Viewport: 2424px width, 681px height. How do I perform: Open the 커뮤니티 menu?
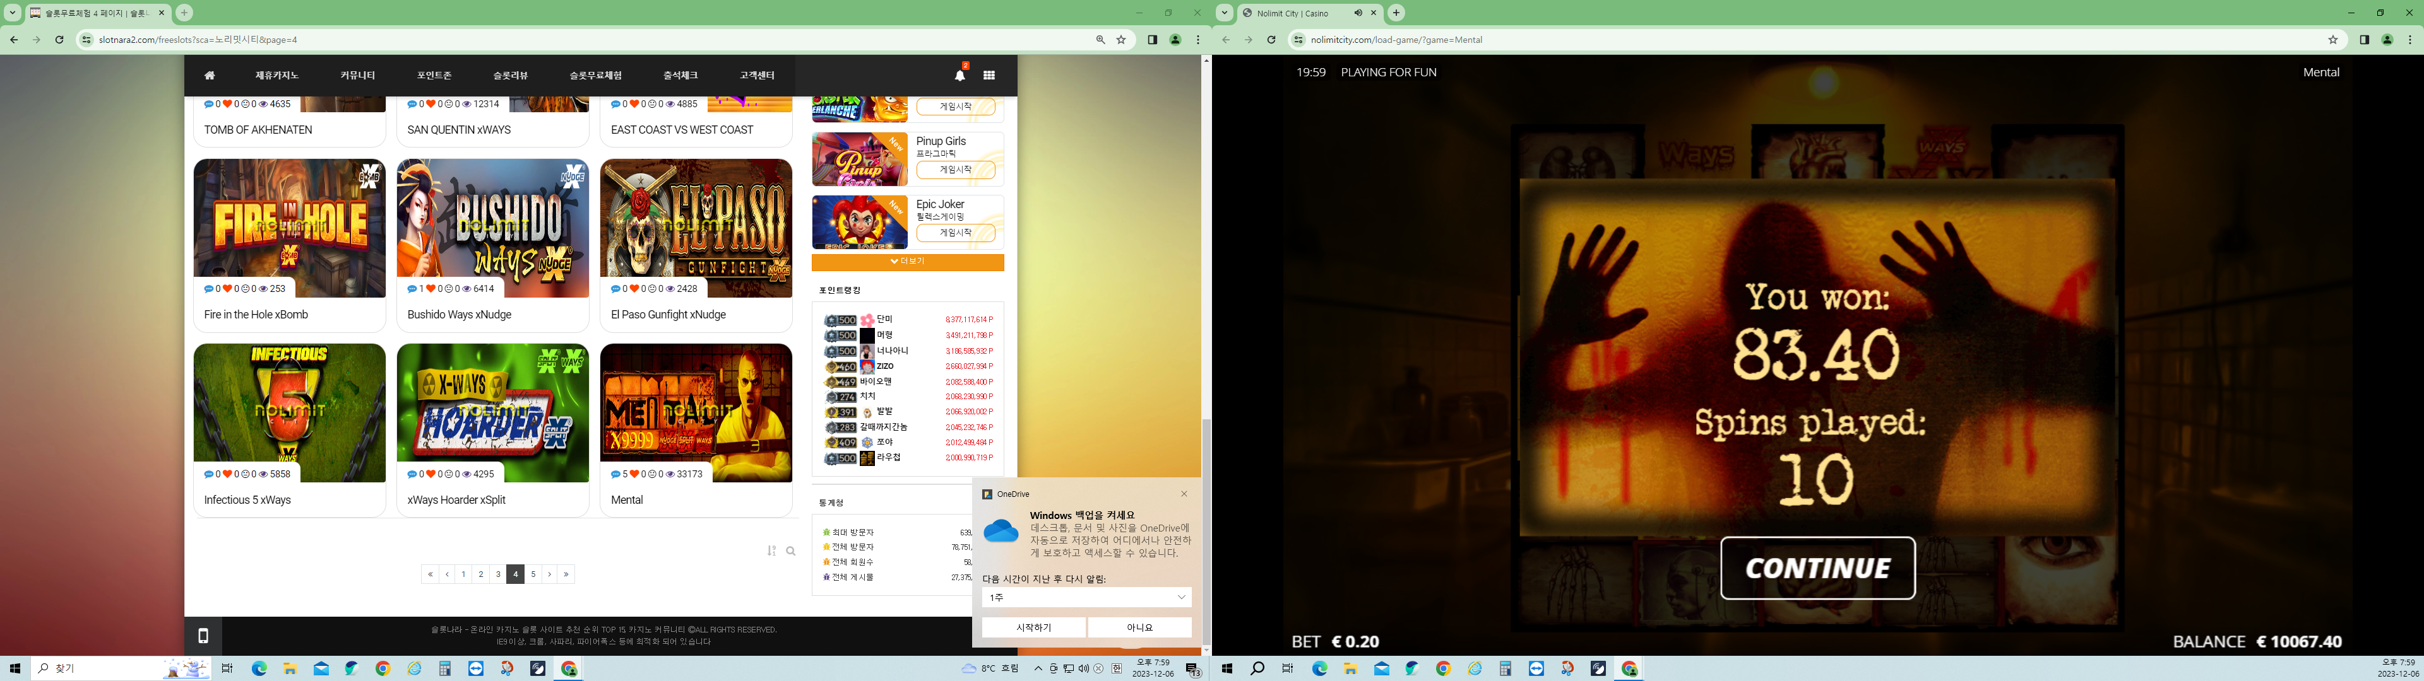pos(357,75)
